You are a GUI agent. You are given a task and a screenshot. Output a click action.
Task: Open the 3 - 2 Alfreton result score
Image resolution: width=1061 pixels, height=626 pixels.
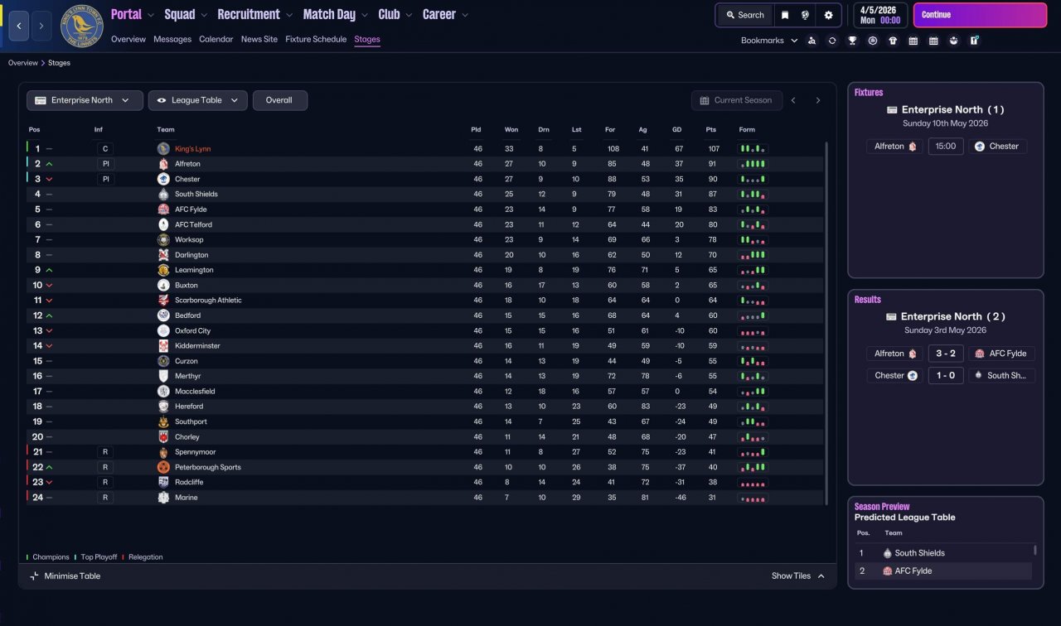point(946,354)
